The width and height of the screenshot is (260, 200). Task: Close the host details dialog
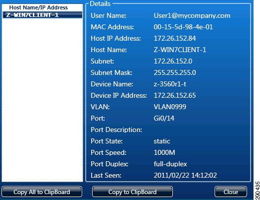pos(231,192)
